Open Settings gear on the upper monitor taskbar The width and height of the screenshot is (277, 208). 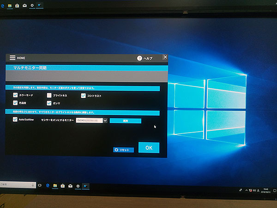tap(32, 5)
